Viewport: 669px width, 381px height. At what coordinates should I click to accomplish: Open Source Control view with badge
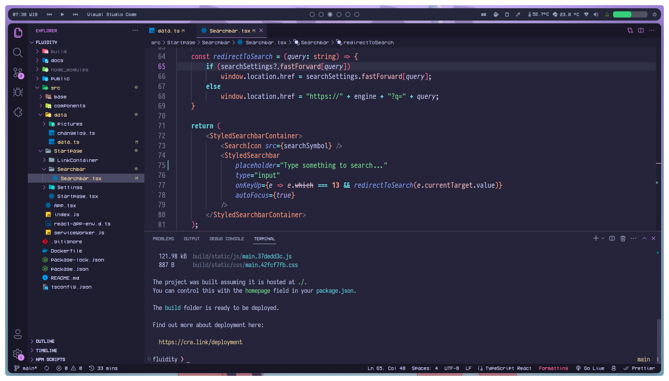18,72
